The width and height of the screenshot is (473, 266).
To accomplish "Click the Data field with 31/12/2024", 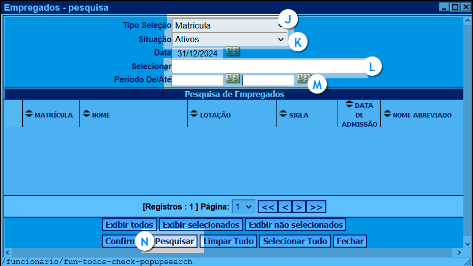I will click(198, 53).
